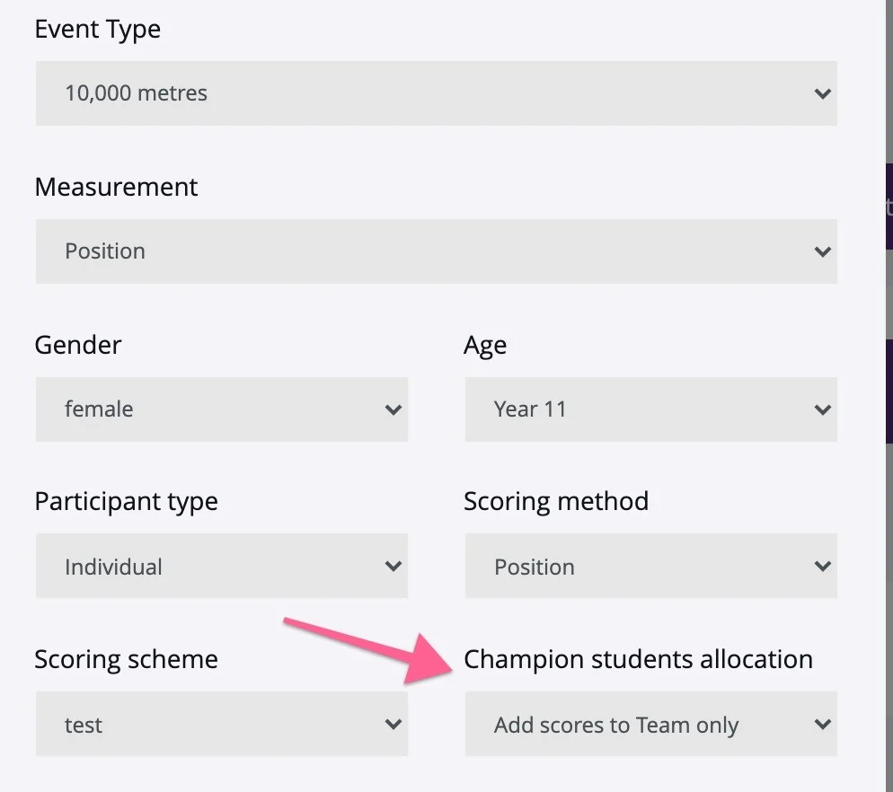This screenshot has height=792, width=893.
Task: Click the chevron in the Scoring method field
Action: click(822, 566)
